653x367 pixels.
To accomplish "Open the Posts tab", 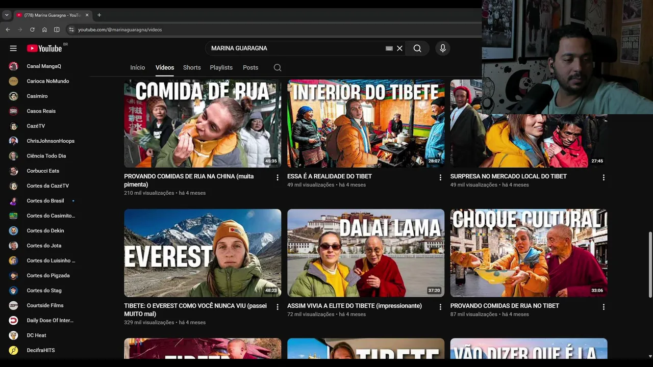I will [250, 67].
